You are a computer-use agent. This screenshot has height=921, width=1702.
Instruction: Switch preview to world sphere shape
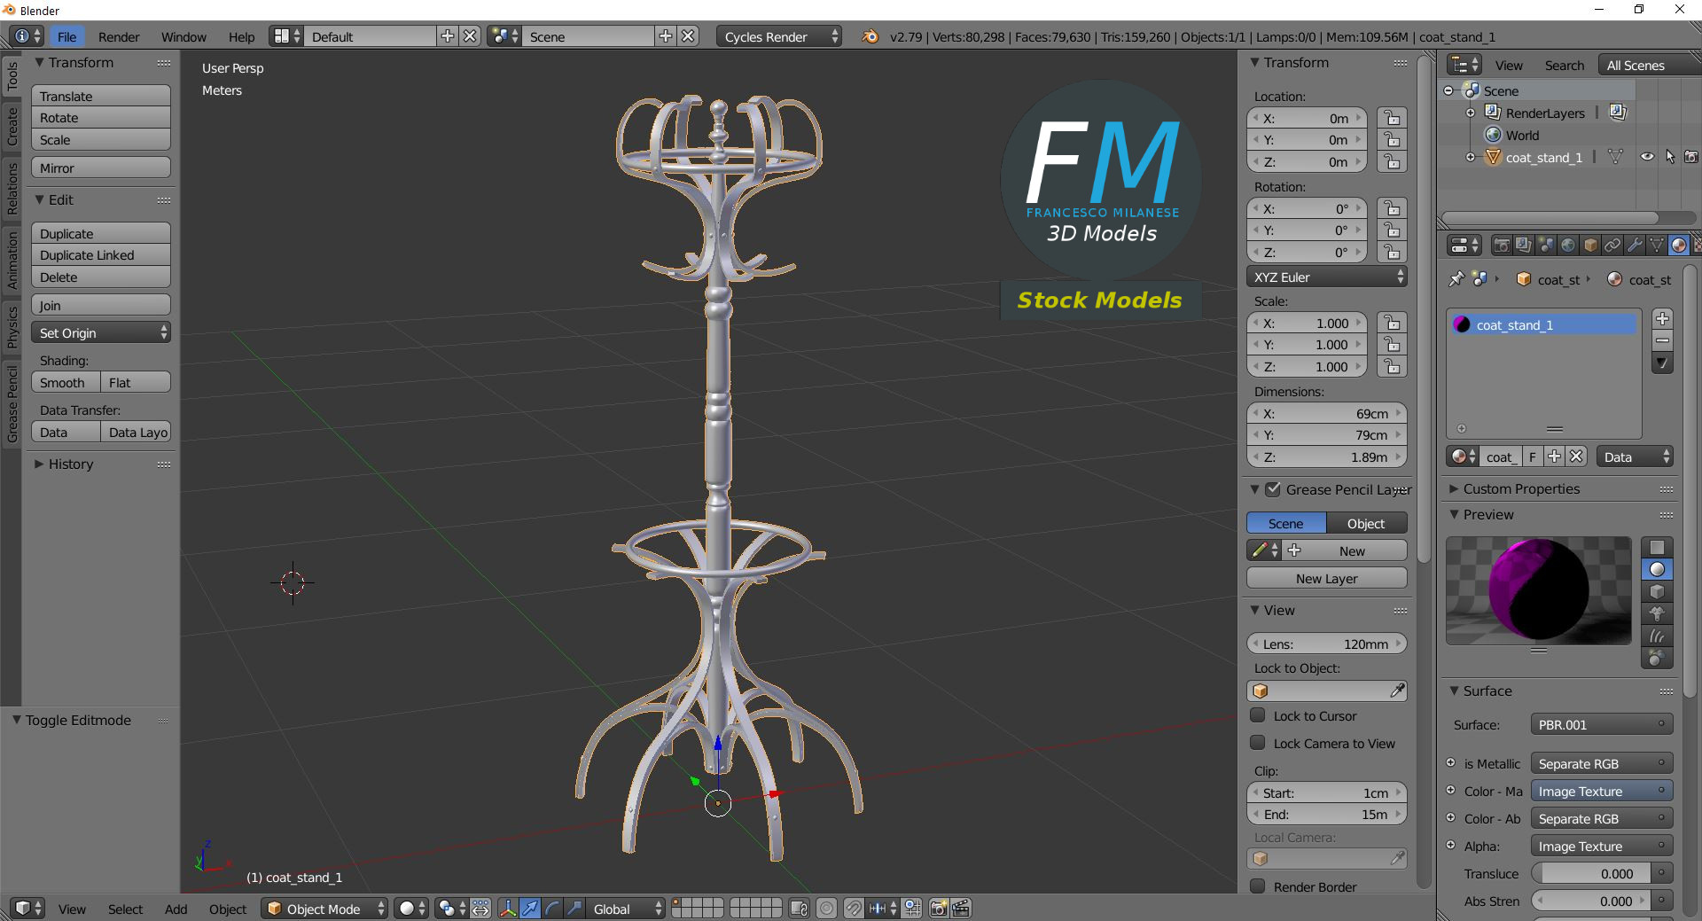[1657, 658]
